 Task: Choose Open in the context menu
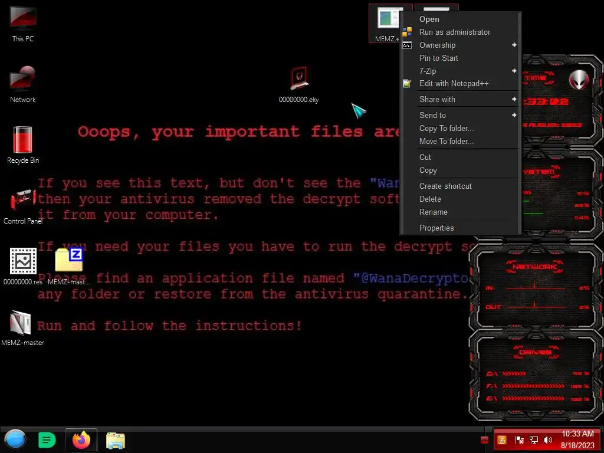tap(460, 19)
